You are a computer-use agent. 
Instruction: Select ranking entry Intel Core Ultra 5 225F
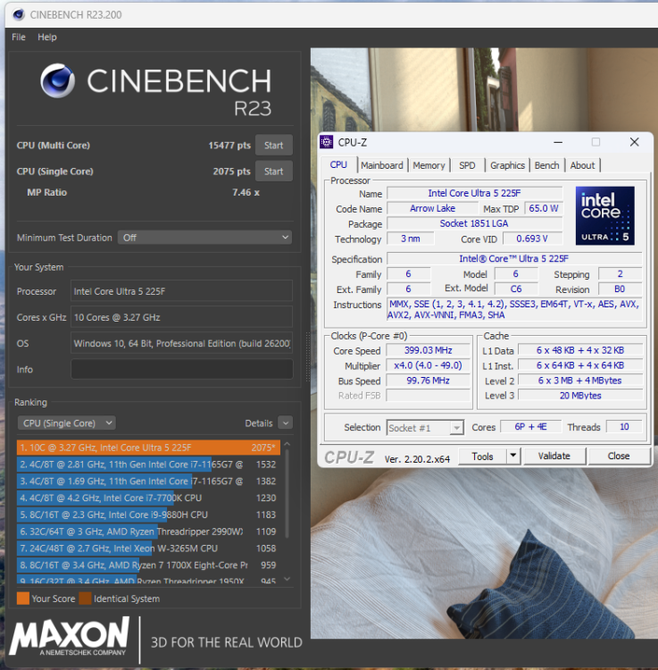pos(148,448)
